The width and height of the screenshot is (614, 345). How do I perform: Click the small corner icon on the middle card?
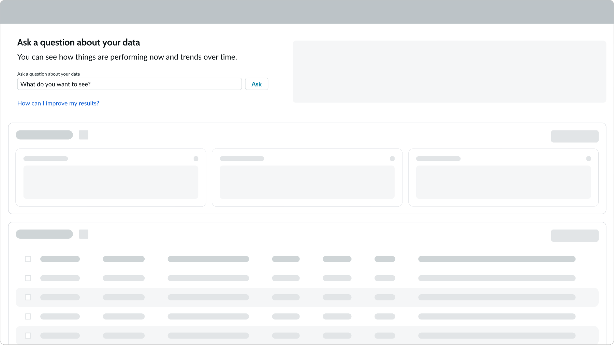click(392, 159)
